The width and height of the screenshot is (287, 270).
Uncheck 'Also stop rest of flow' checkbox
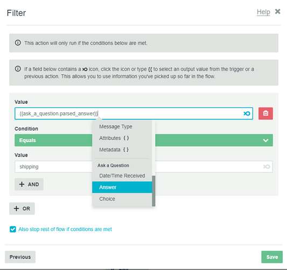click(x=13, y=230)
